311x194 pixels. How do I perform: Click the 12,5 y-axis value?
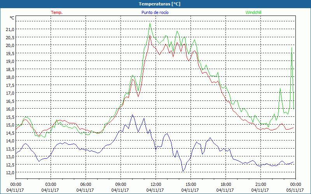[10, 165]
